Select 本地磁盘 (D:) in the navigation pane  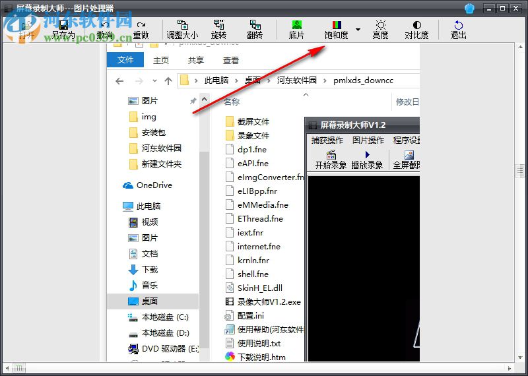click(x=158, y=333)
